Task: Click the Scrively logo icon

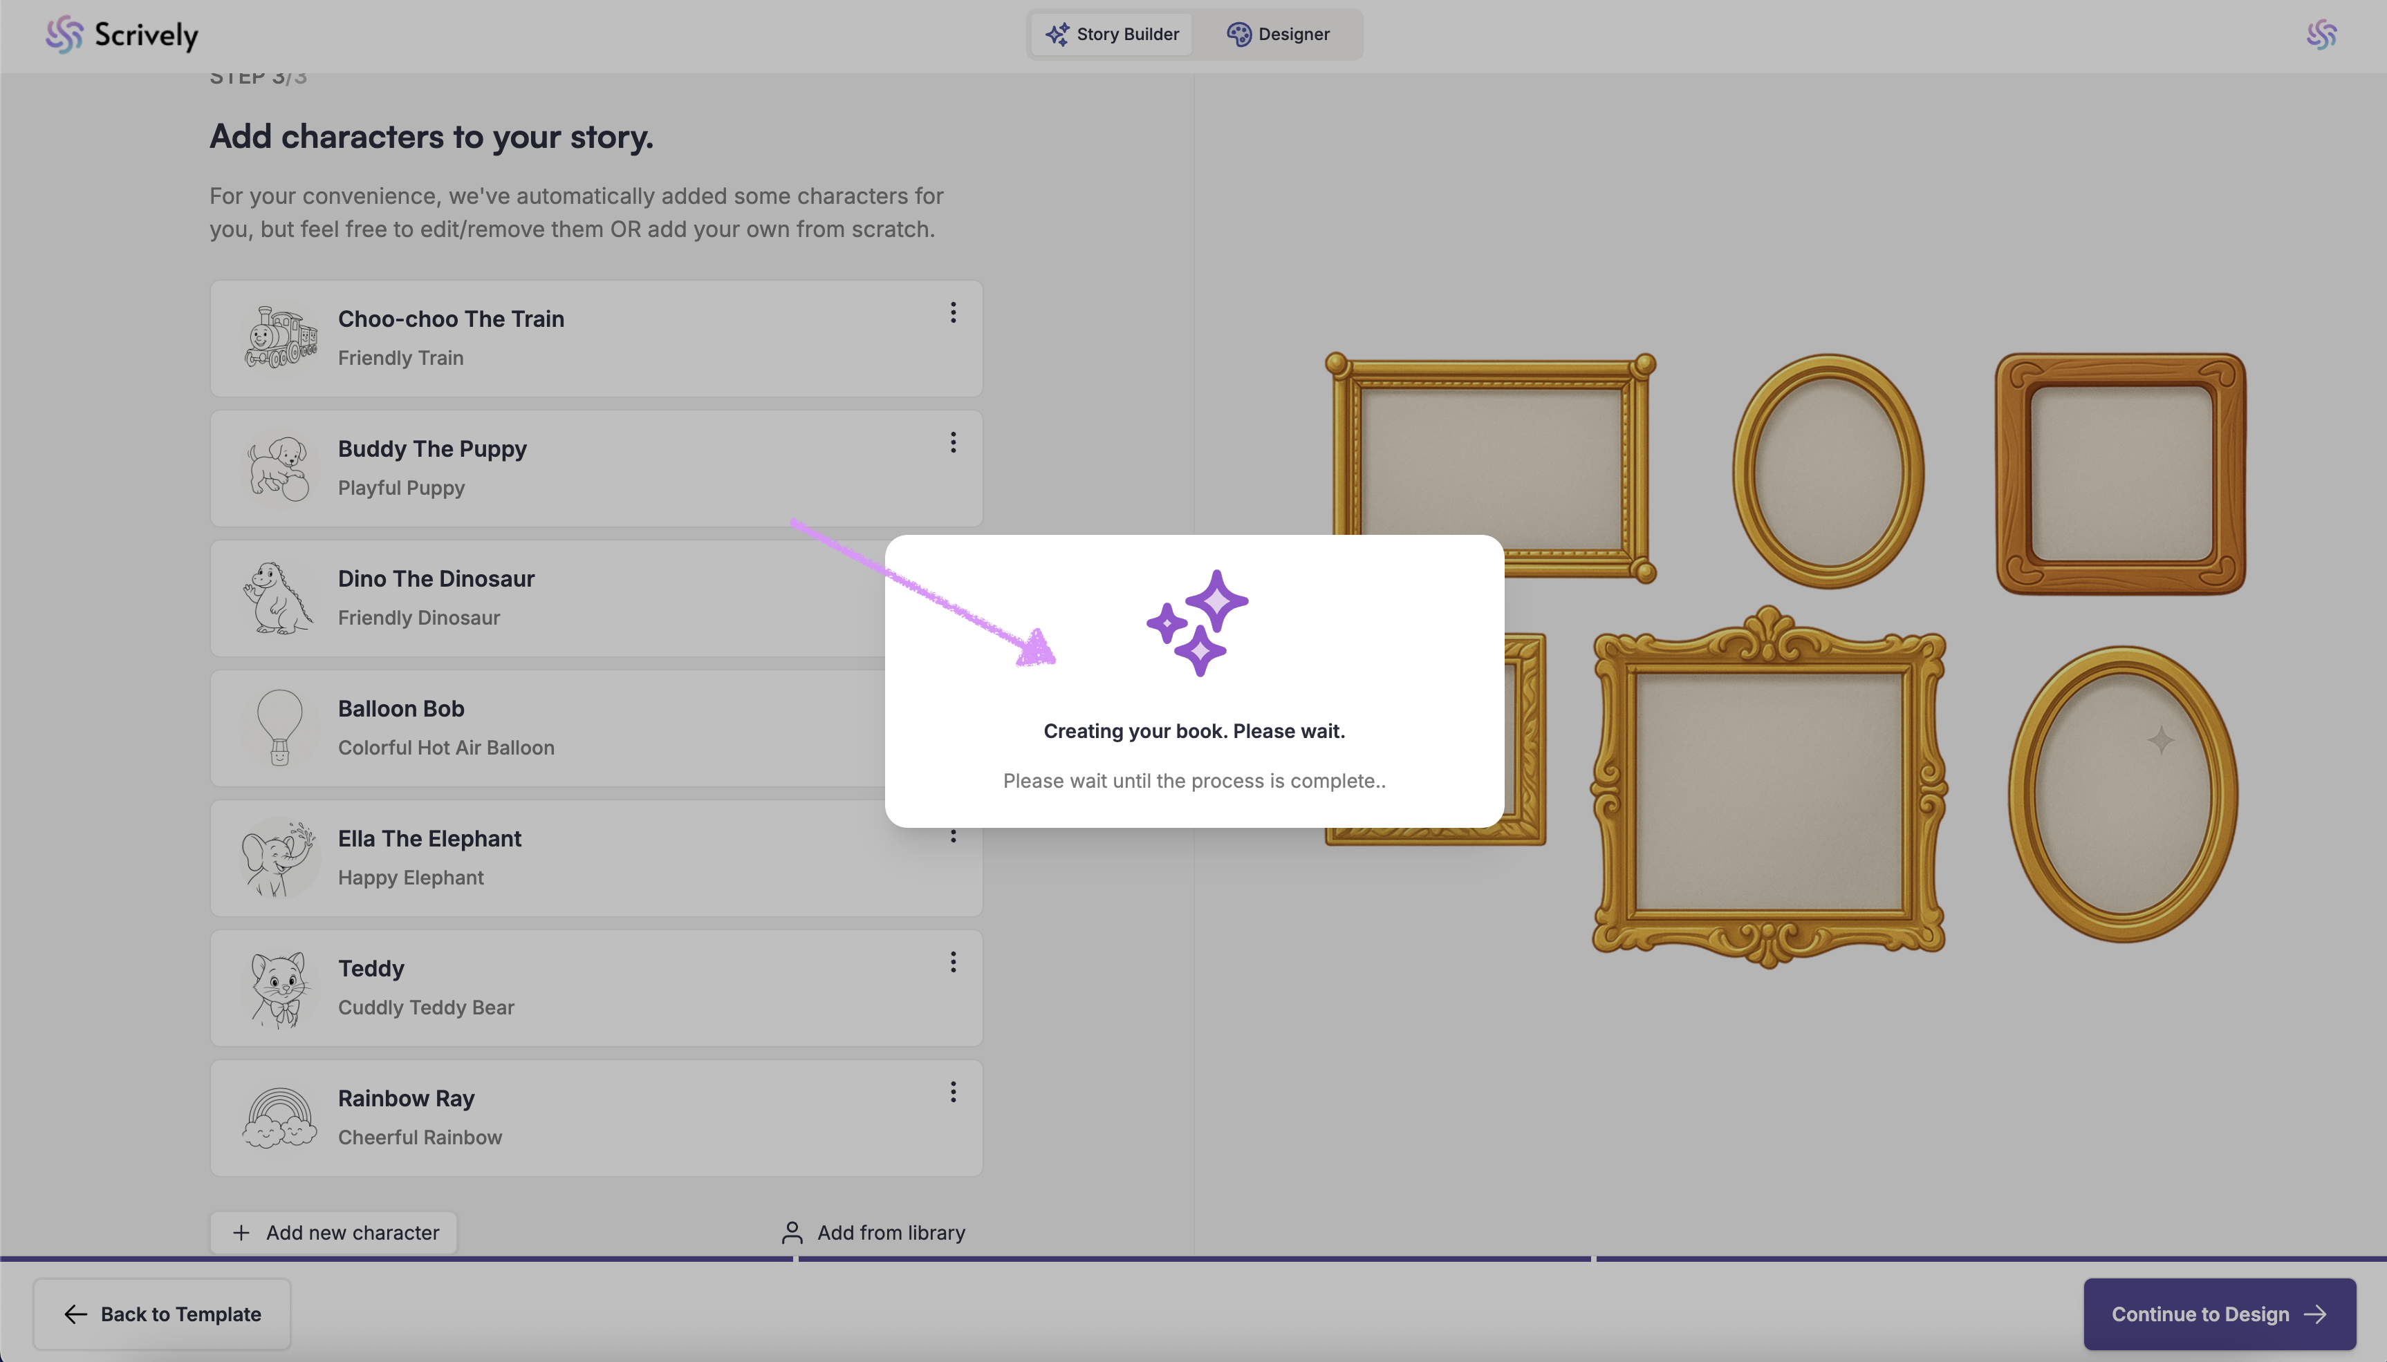Action: click(x=64, y=35)
